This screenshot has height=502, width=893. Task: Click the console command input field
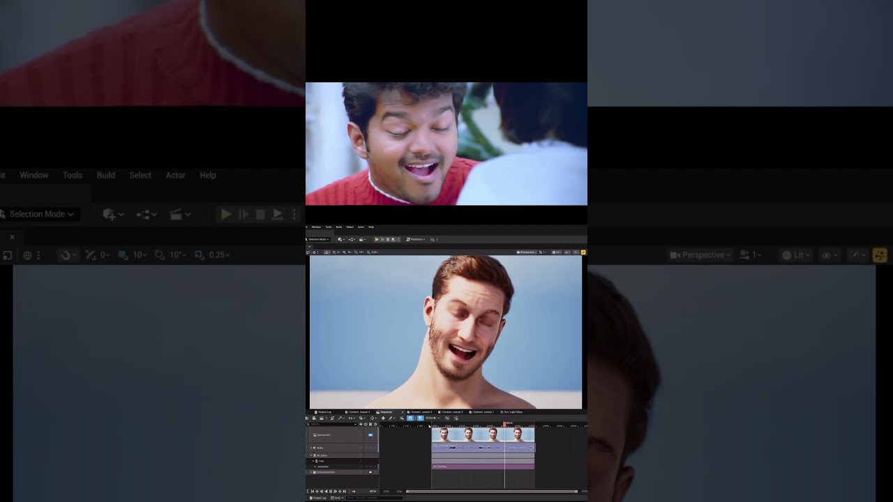click(375, 498)
